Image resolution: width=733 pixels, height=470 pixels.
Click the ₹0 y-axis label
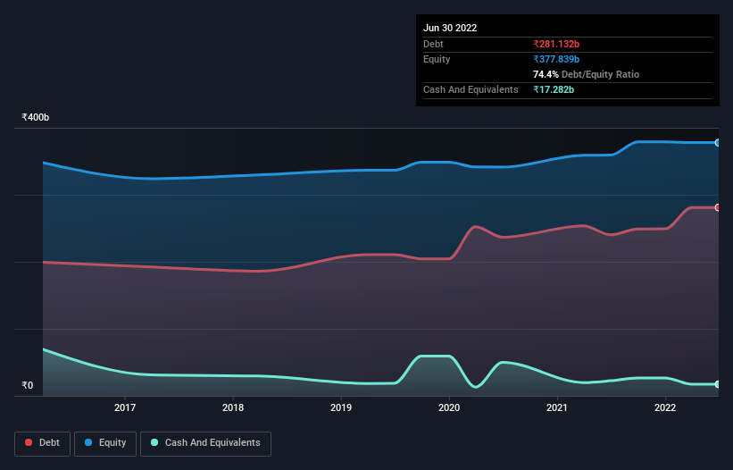pos(27,385)
